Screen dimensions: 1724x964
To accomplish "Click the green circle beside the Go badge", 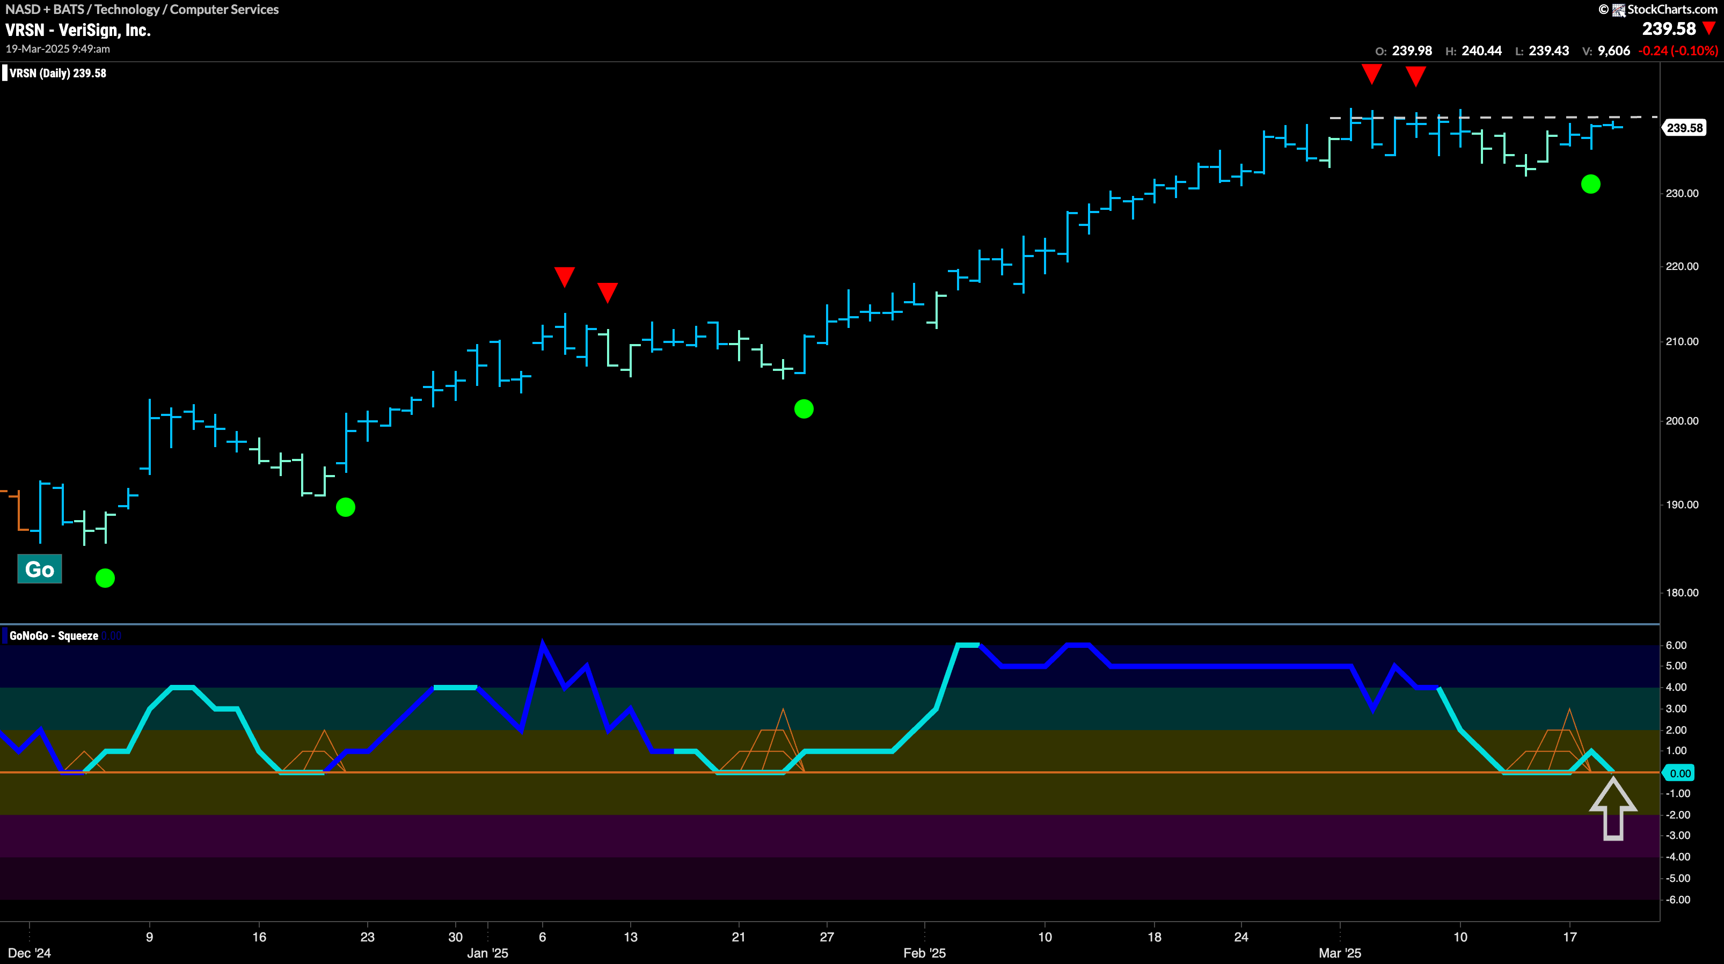I will pos(105,578).
